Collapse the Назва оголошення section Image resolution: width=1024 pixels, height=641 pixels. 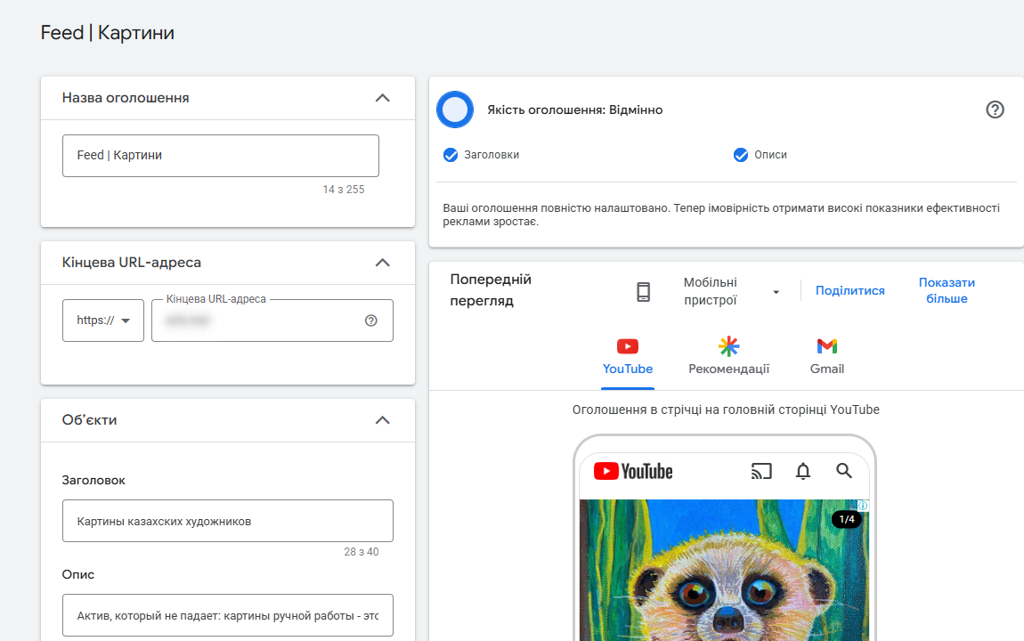point(383,98)
